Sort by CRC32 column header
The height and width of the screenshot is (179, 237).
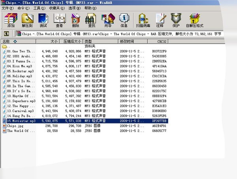[158, 41]
